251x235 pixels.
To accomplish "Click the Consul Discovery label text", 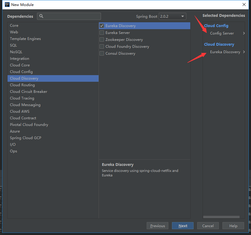I will 120,53.
